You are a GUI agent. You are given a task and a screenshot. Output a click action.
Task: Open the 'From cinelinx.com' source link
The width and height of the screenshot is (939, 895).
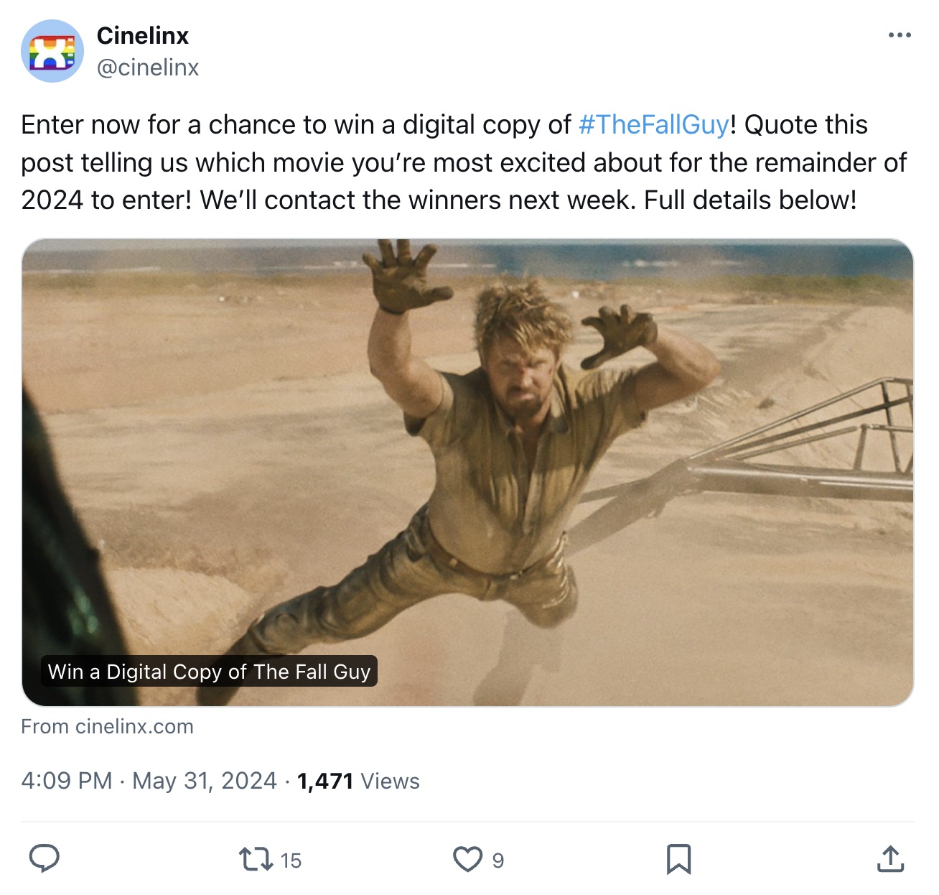(108, 727)
